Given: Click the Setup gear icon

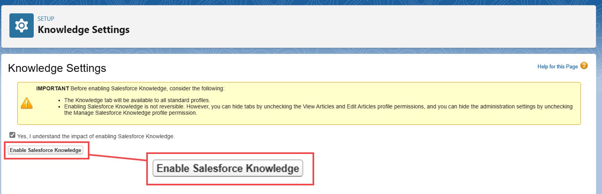Looking at the screenshot, I should (22, 26).
